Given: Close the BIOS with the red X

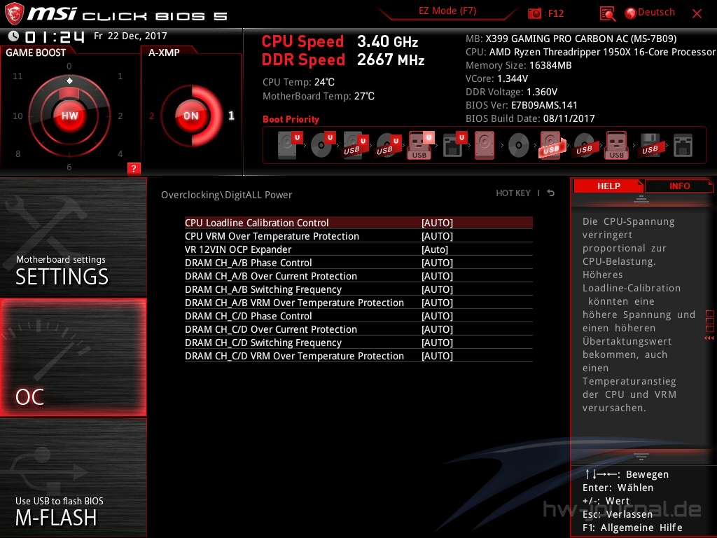Looking at the screenshot, I should (697, 14).
